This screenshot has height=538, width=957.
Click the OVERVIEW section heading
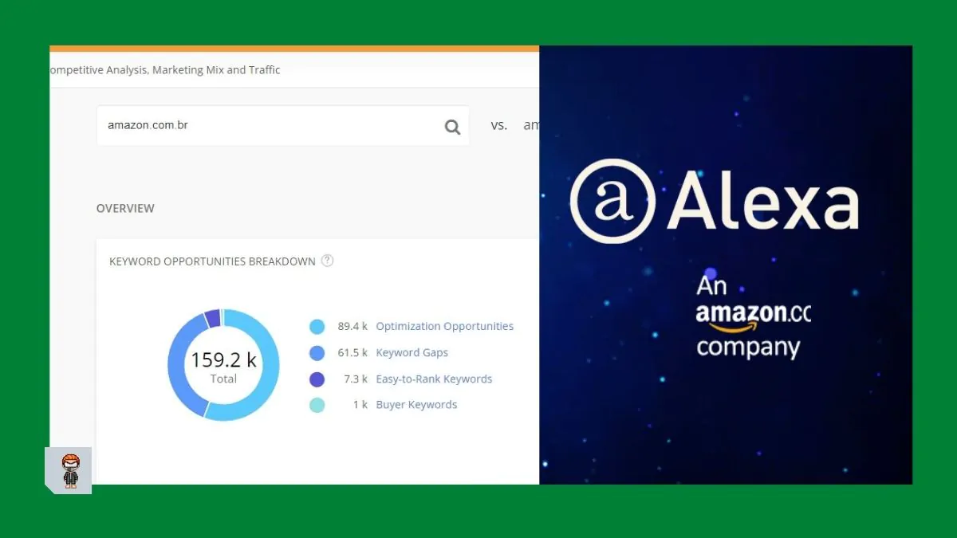click(125, 208)
